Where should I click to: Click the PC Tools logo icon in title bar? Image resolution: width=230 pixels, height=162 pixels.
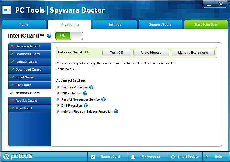click(x=7, y=10)
